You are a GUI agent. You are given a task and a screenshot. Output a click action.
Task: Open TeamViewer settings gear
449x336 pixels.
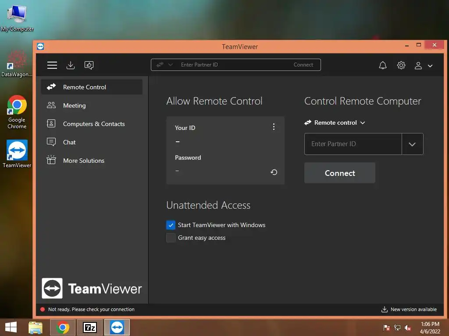[x=401, y=66]
